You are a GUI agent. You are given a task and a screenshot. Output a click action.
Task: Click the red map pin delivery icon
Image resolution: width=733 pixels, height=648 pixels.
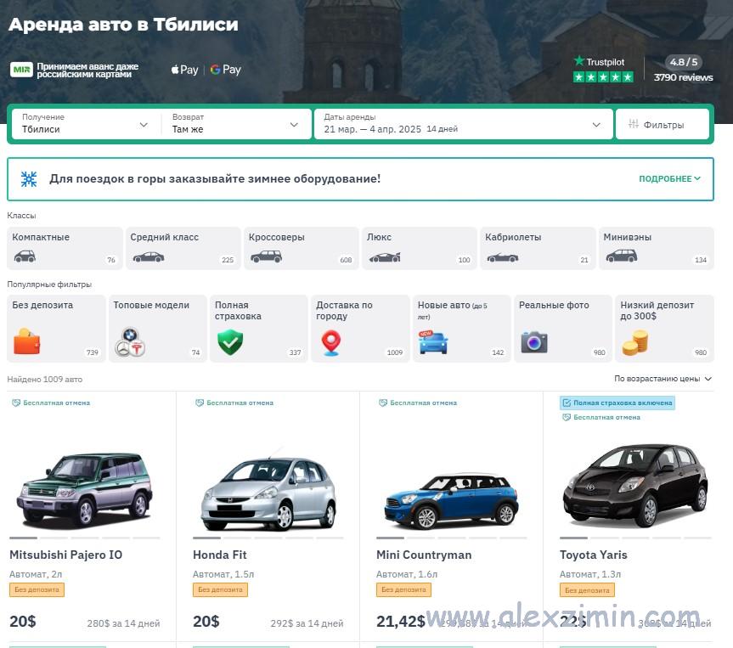coord(331,343)
